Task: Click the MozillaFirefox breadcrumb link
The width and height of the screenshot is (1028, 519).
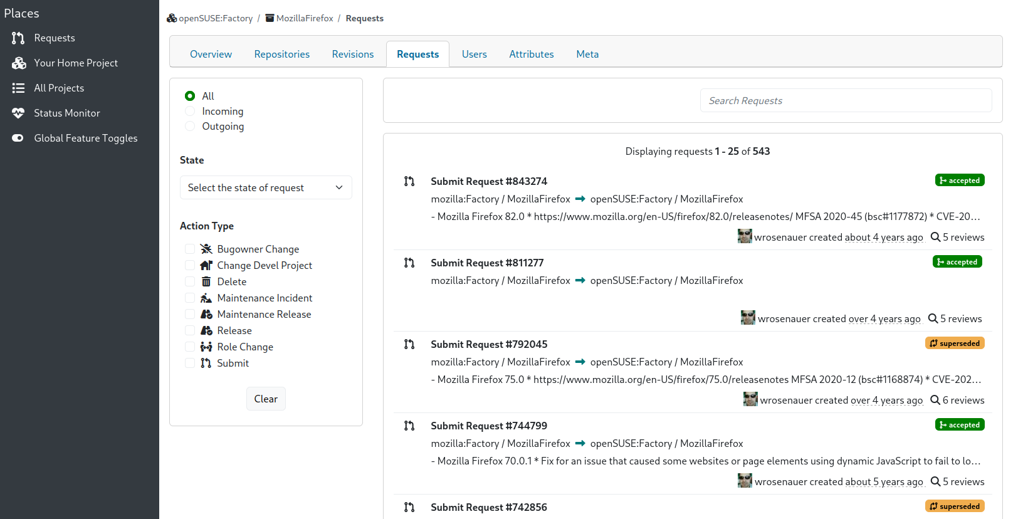Action: coord(305,18)
